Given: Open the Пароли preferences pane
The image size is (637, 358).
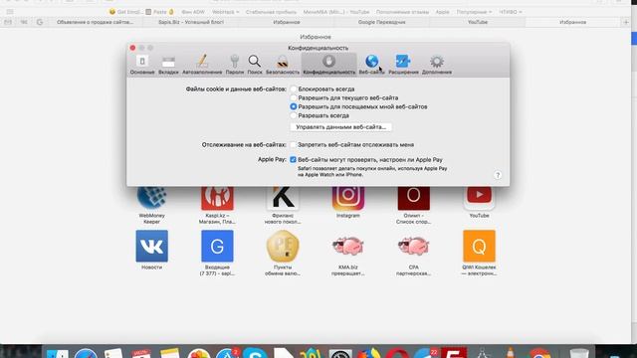Looking at the screenshot, I should pos(235,65).
